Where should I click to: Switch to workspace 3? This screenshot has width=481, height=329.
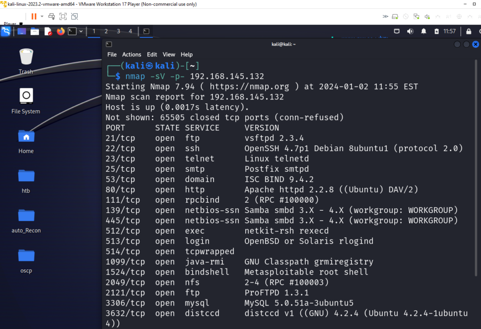[x=118, y=31]
